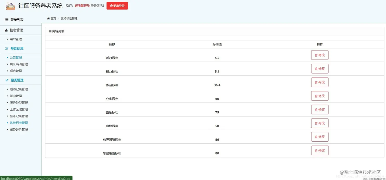Open 服务类型管理 menu item
The image size is (386, 180).
(x=19, y=103)
